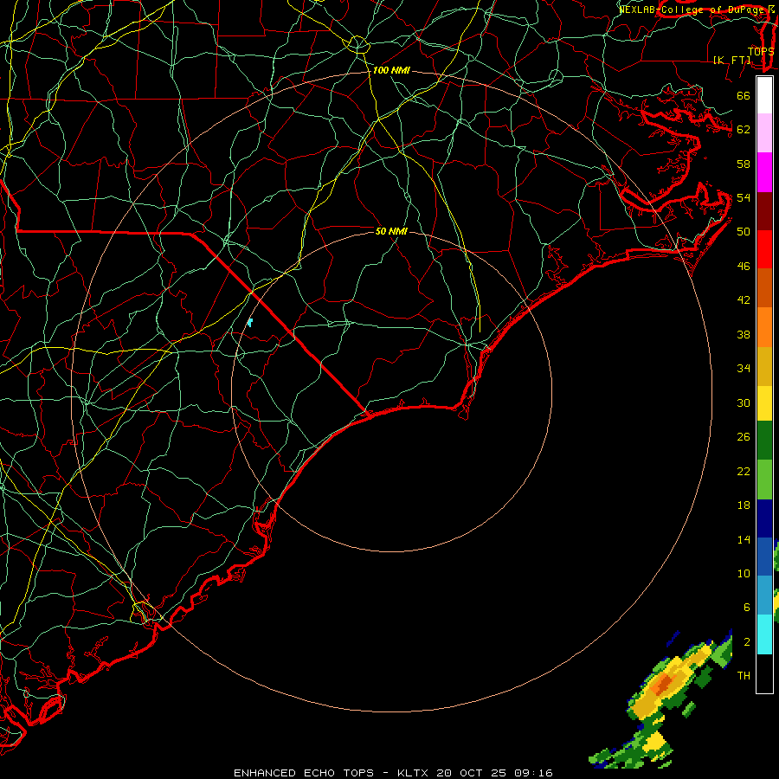Click the "38" legend value
Viewport: 779px width, 779px height.
pyautogui.click(x=744, y=335)
